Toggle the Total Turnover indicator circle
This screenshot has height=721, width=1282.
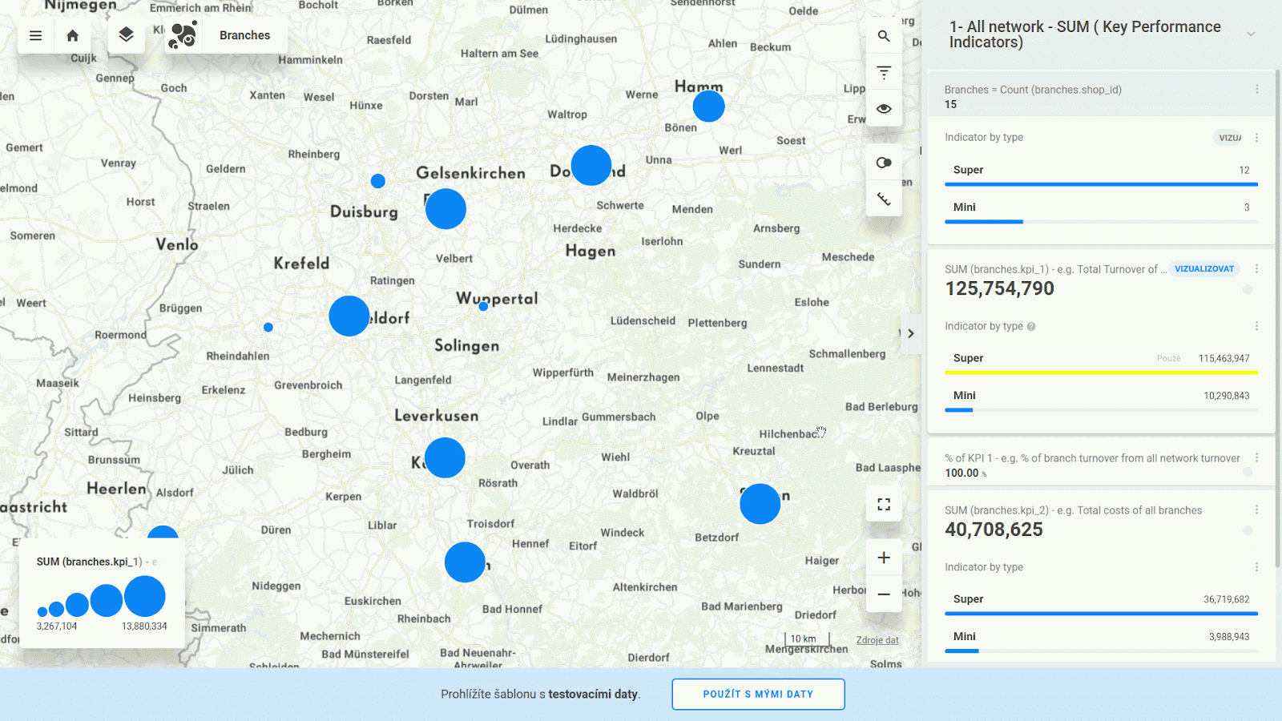[x=1247, y=289]
